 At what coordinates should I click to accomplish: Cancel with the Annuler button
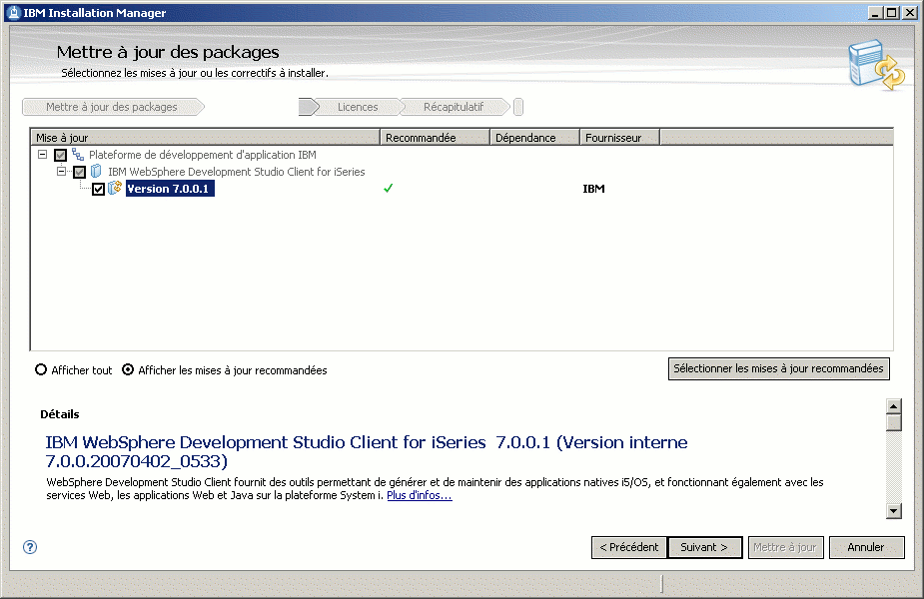click(x=866, y=547)
